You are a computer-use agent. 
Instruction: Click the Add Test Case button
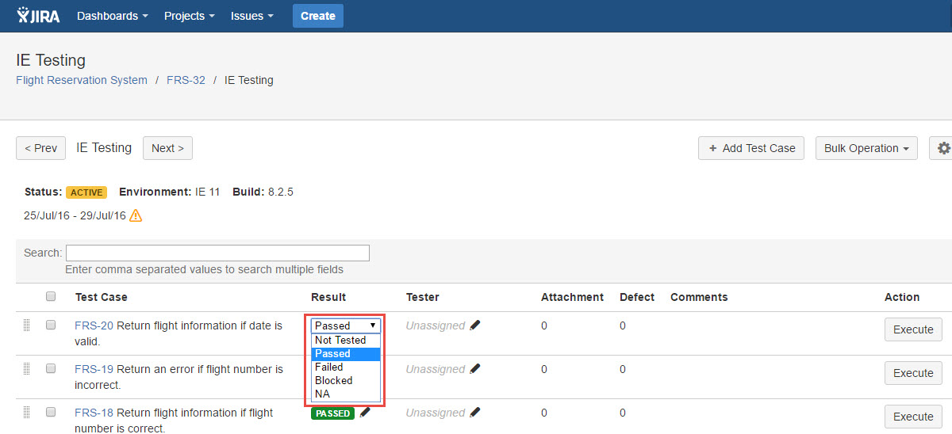click(x=751, y=148)
